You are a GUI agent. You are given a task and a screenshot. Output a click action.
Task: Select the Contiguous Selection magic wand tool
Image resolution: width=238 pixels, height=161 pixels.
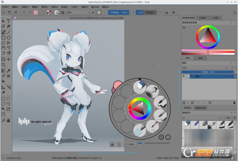pyautogui.click(x=3, y=109)
